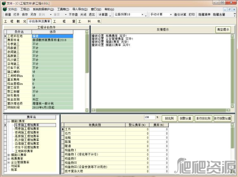Click the 税金类别 value 市区
The height and width of the screenshot is (177, 238).
tap(52, 100)
